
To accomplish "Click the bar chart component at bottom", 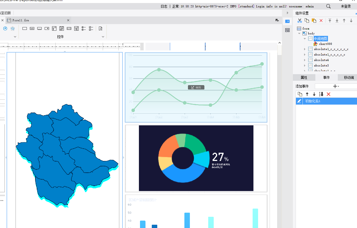I will (x=196, y=211).
